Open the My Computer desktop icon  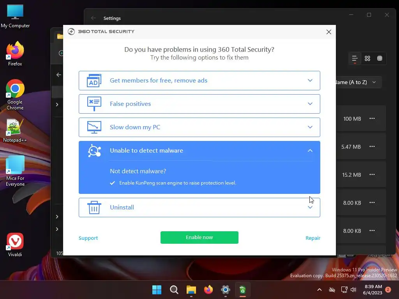[x=15, y=16]
